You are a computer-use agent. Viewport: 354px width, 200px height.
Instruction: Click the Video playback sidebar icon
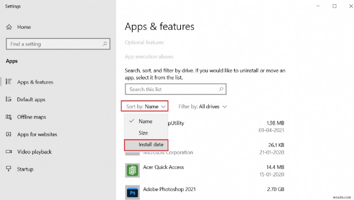point(9,152)
